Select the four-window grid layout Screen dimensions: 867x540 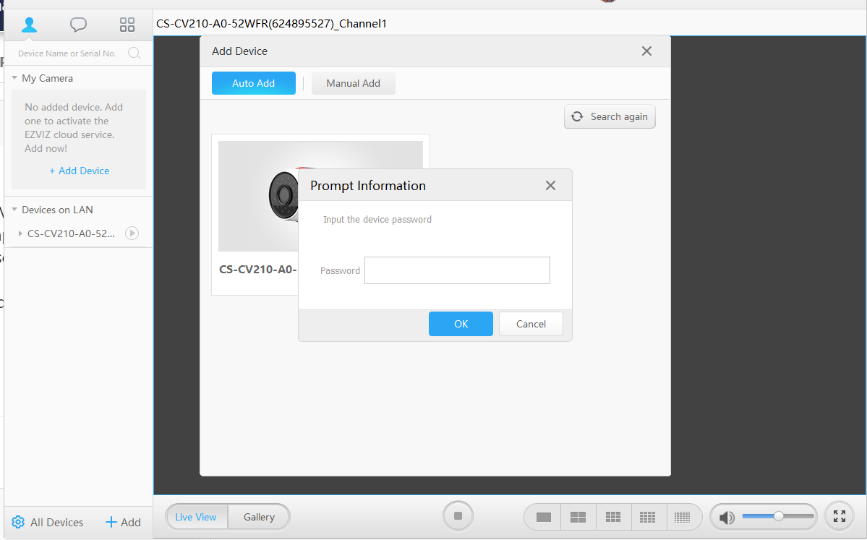[578, 517]
